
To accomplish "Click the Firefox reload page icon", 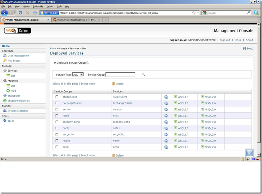I will coord(20,13).
